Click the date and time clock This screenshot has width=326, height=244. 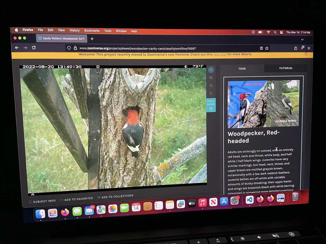tap(298, 33)
